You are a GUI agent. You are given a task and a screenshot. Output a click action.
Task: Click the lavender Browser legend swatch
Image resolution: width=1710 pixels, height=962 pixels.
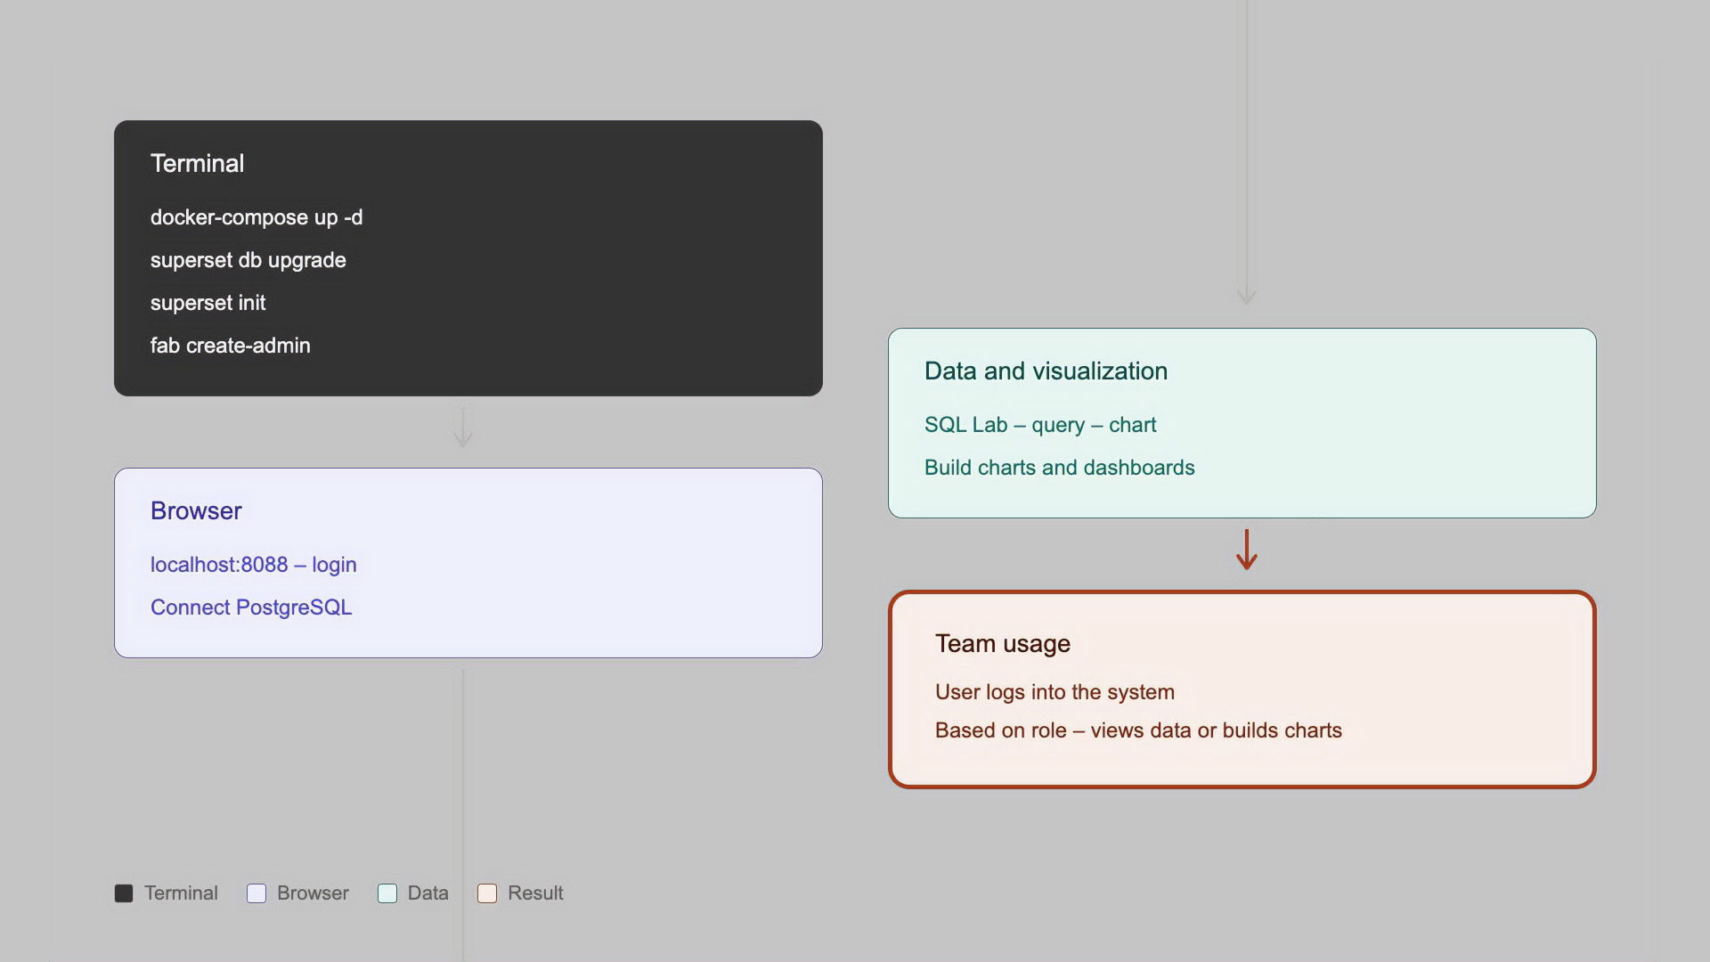256,893
